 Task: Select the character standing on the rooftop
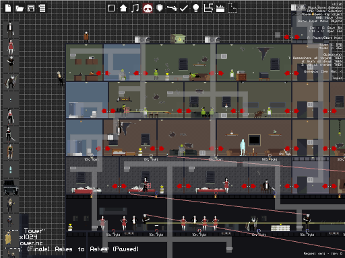click(86, 37)
